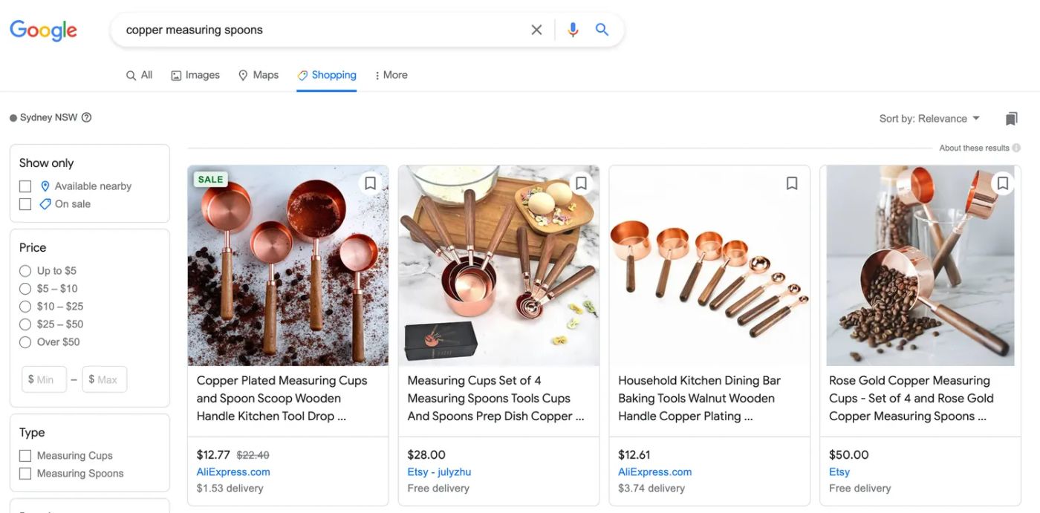
Task: Enable the Measuring Spoons type filter
Action: pyautogui.click(x=25, y=473)
